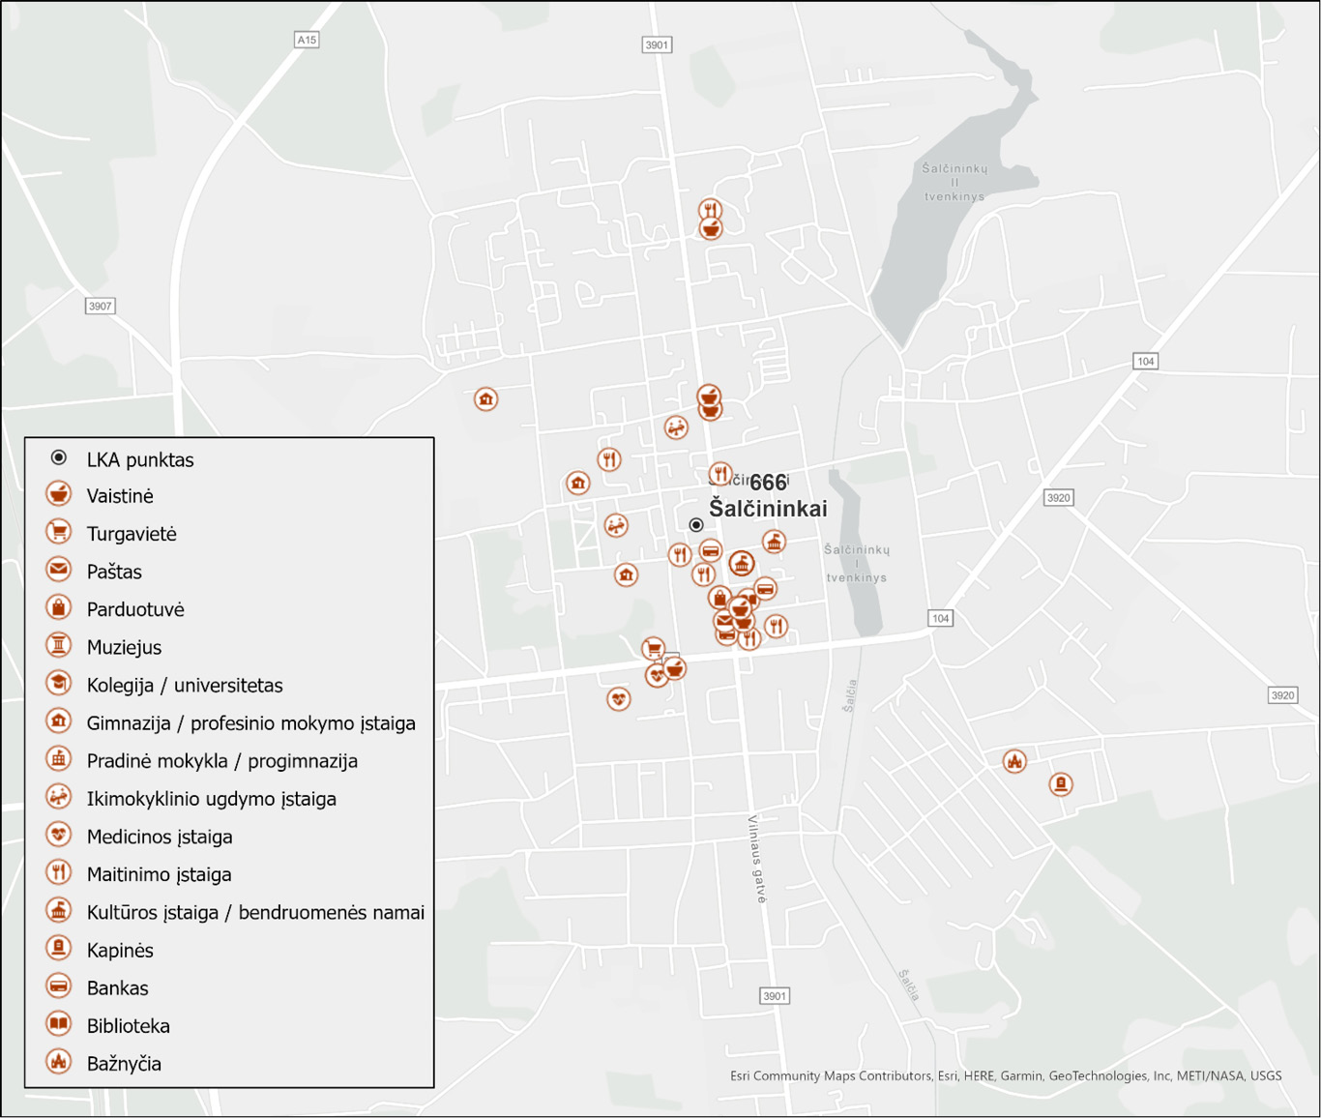Click the Muziejus icon in the legend
The width and height of the screenshot is (1321, 1118).
[x=59, y=646]
